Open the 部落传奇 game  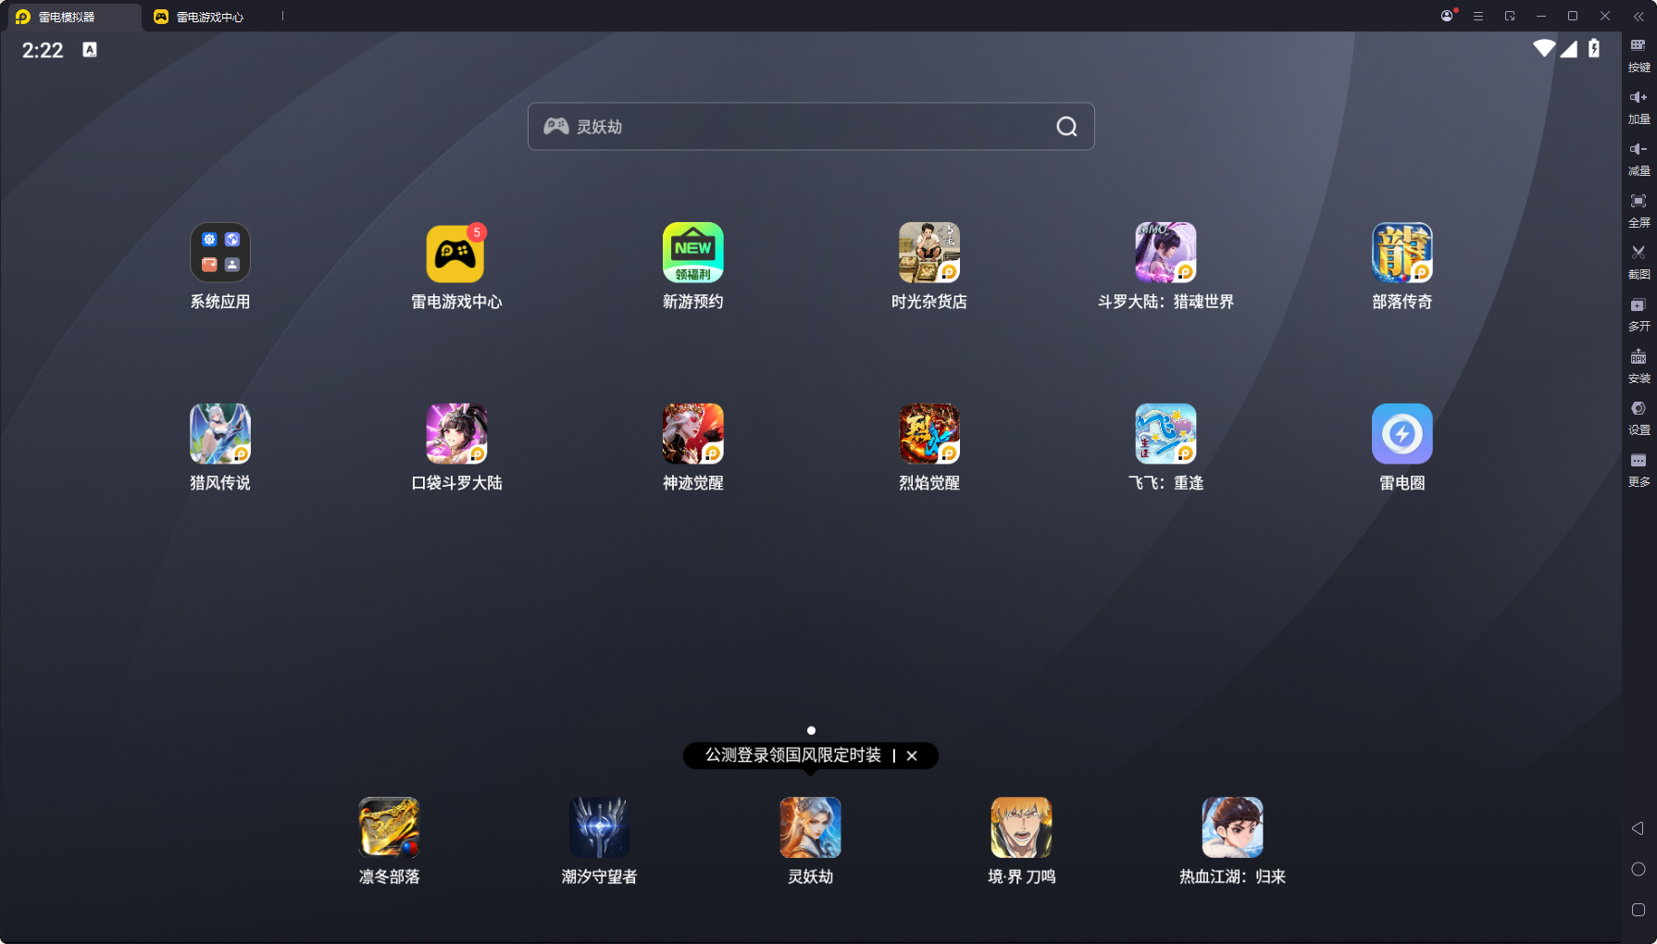click(1402, 253)
